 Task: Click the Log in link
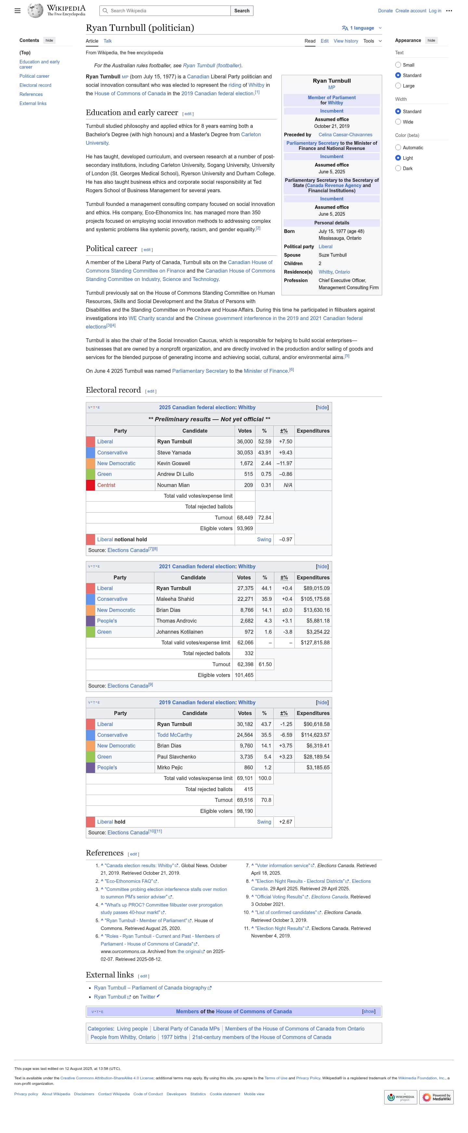435,10
